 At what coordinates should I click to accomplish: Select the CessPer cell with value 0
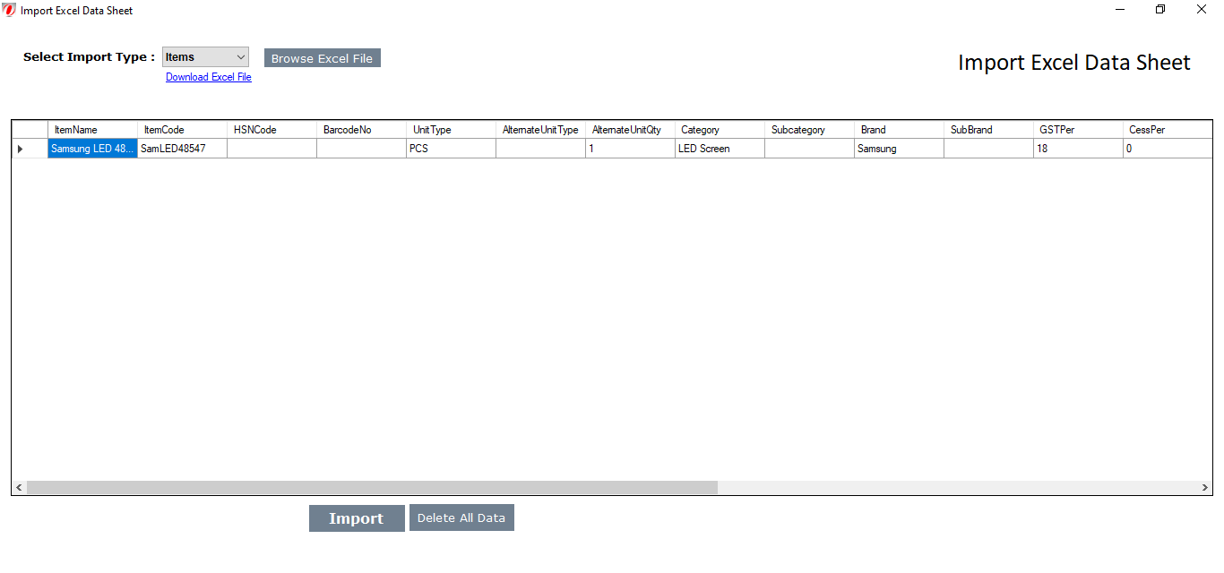click(1168, 149)
